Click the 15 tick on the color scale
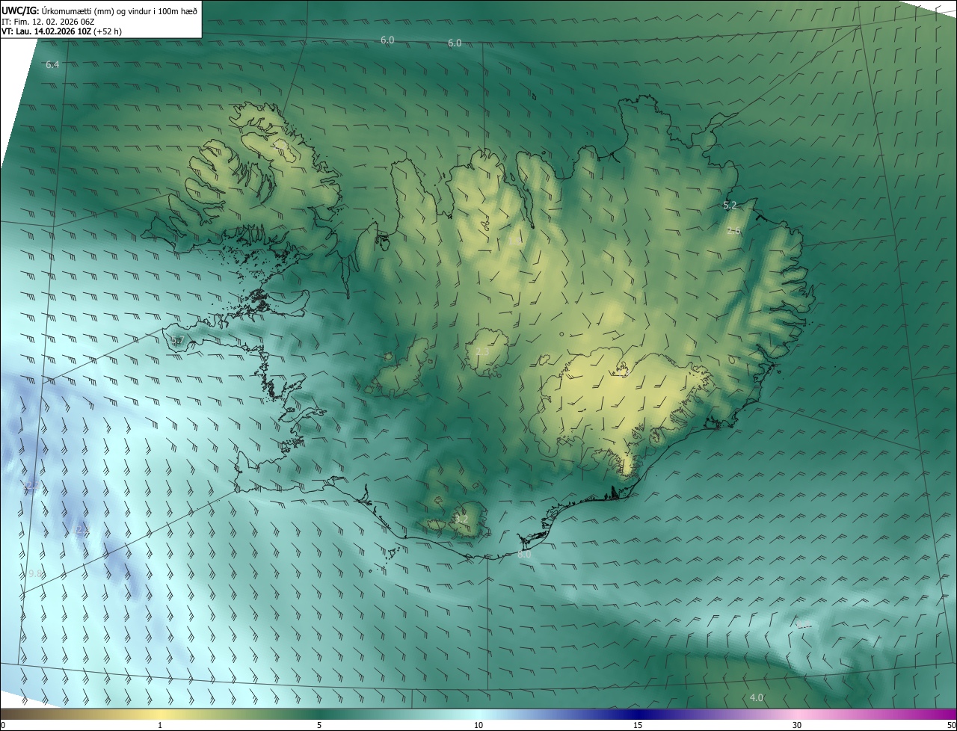957x731 pixels. coord(638,726)
